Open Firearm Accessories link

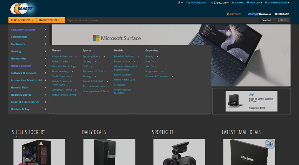94,86
